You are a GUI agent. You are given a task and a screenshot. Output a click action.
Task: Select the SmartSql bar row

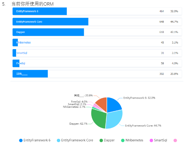point(97,53)
